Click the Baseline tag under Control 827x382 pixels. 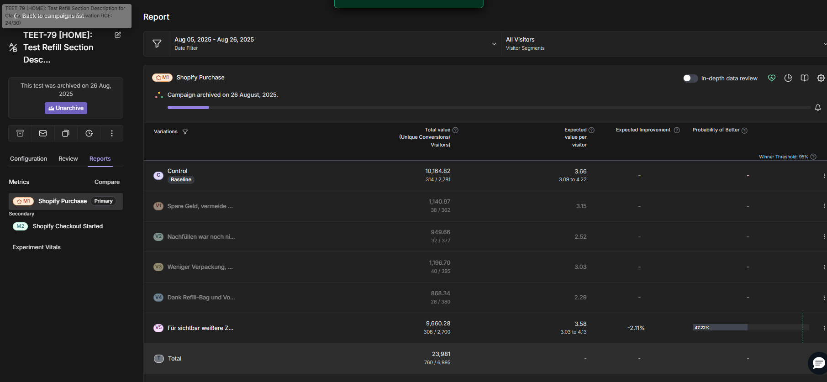[181, 180]
